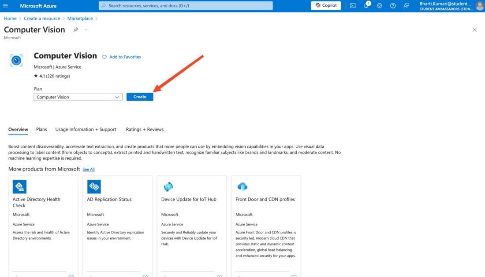Click AD Replication Status icon
This screenshot has width=485, height=277.
click(94, 186)
